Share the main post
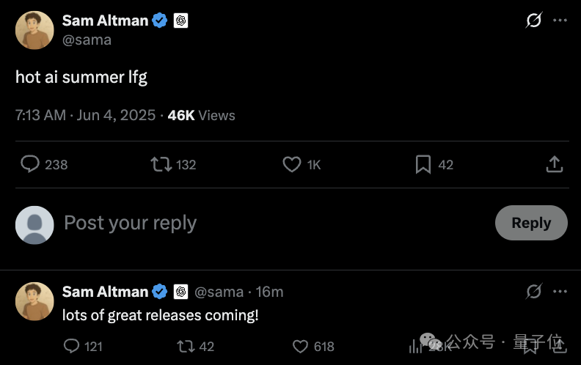The image size is (581, 365). [555, 164]
